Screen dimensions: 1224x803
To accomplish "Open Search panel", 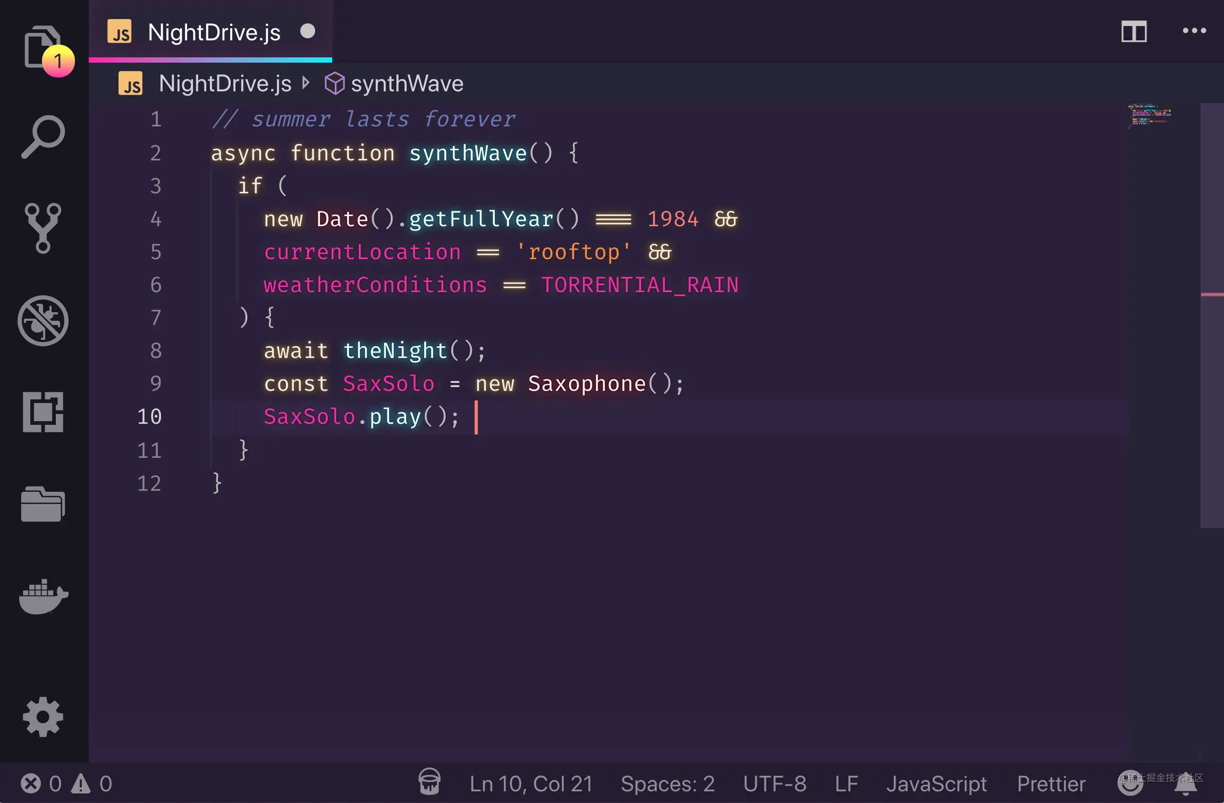I will (42, 136).
